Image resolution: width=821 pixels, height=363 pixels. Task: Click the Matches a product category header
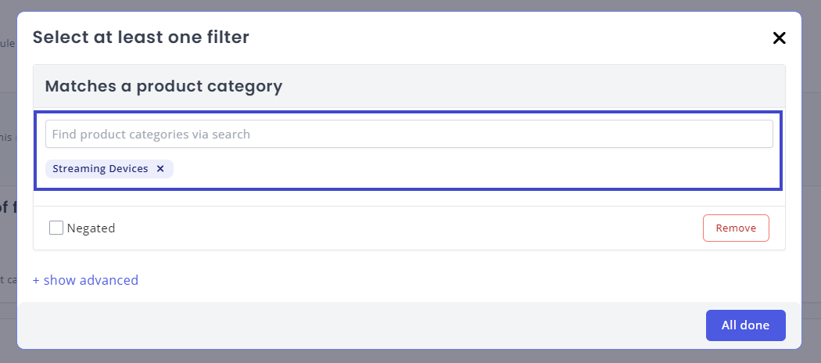pyautogui.click(x=163, y=86)
